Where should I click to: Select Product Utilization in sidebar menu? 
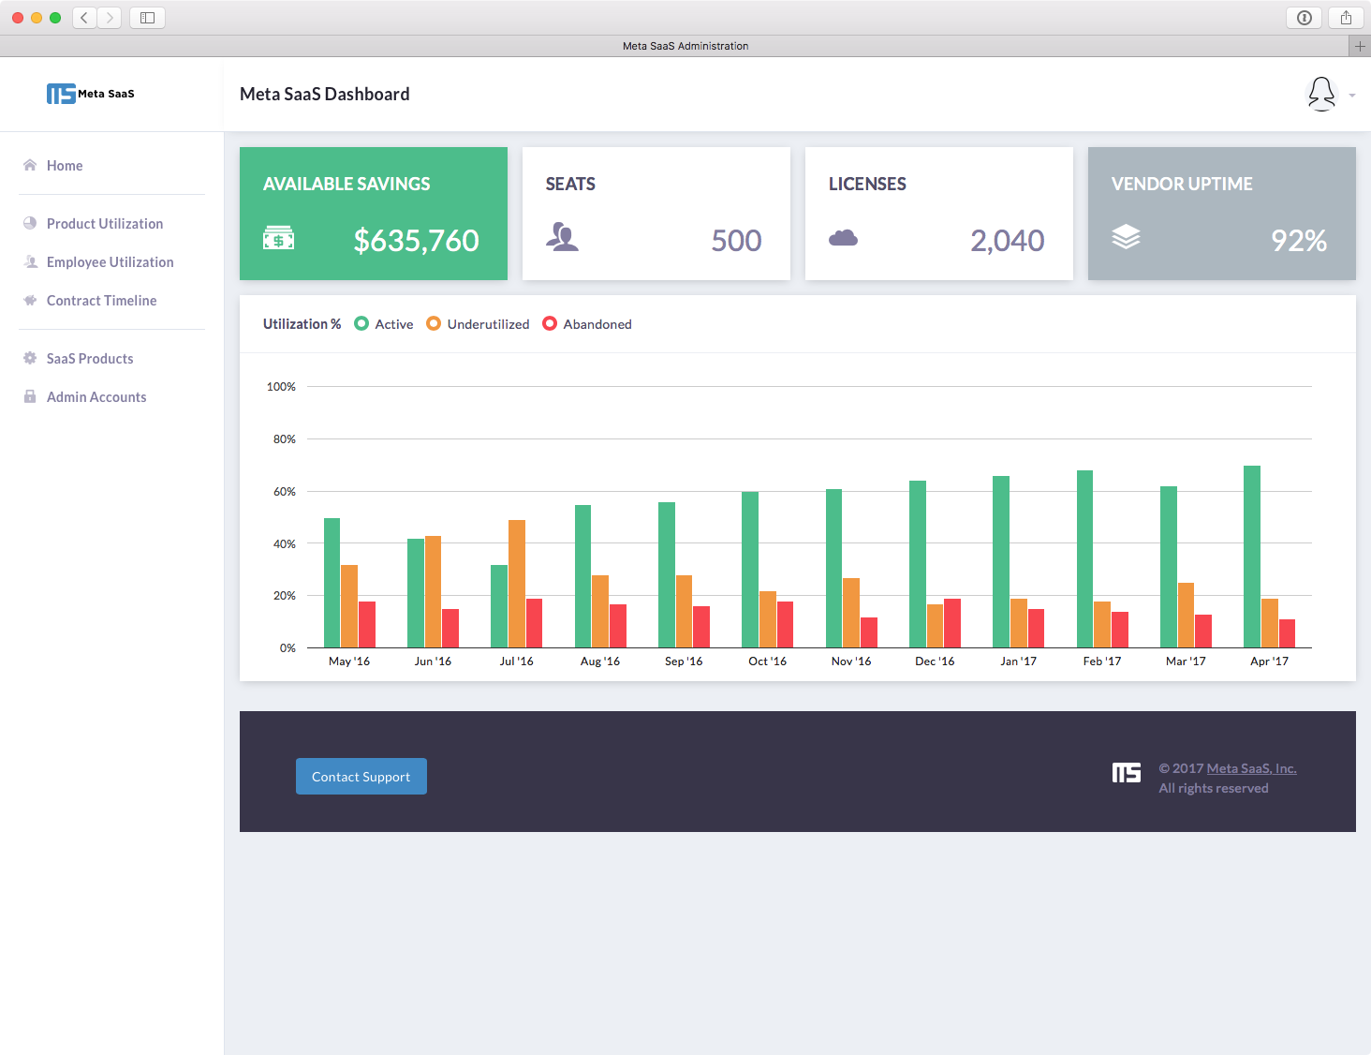(104, 223)
